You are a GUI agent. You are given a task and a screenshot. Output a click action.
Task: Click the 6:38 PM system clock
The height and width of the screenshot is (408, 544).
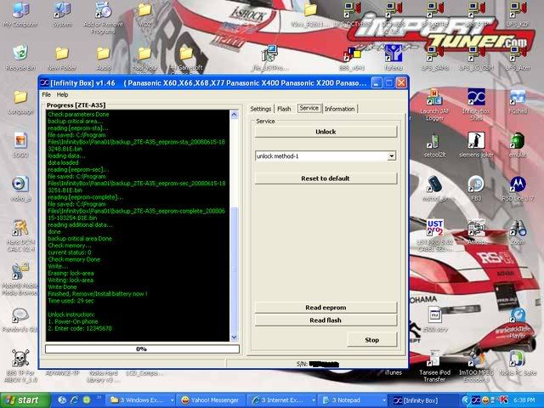524,400
